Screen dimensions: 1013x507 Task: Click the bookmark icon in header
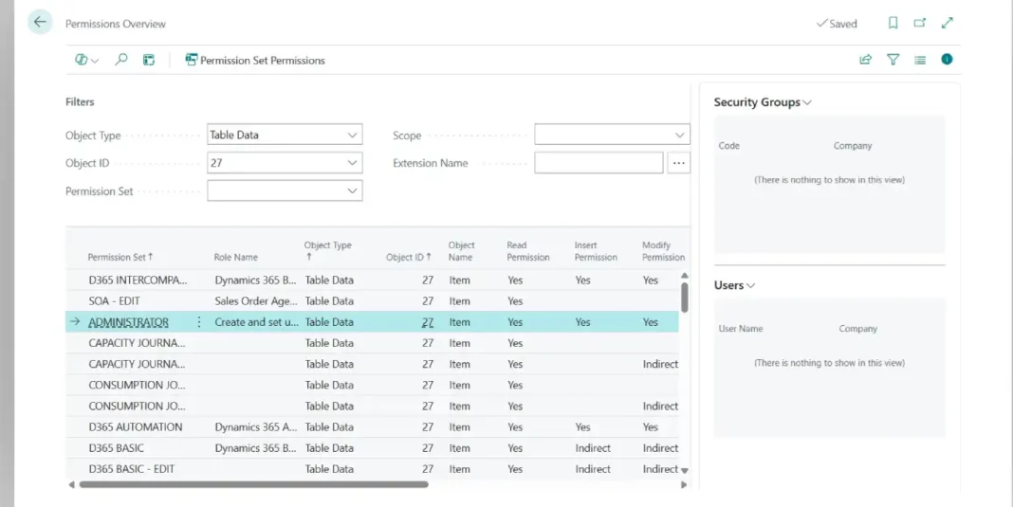click(893, 24)
